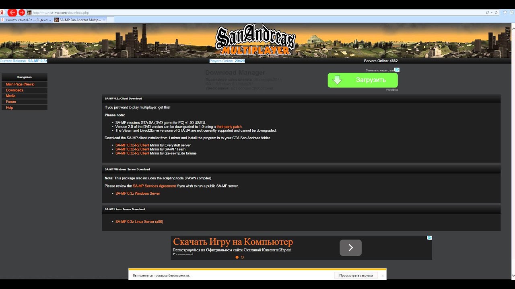
Task: Click the SA-MP Windows Server Download header
Action: pyautogui.click(x=301, y=169)
